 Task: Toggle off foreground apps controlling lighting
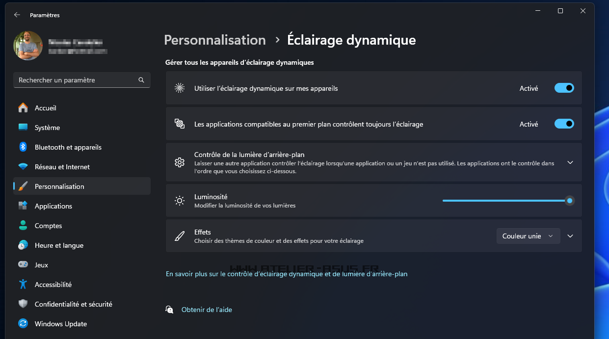564,124
